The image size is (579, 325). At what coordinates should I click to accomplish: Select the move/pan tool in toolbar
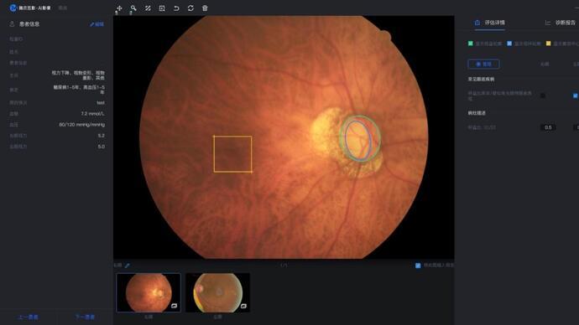pyautogui.click(x=119, y=8)
